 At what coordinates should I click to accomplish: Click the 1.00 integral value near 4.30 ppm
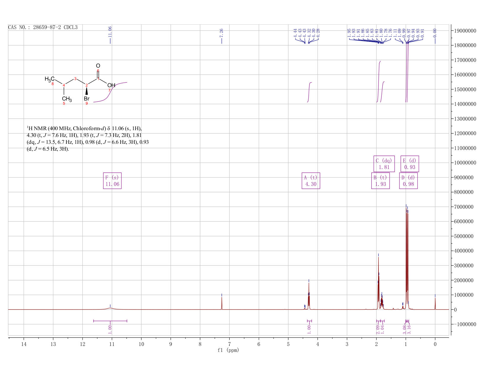[x=309, y=329]
